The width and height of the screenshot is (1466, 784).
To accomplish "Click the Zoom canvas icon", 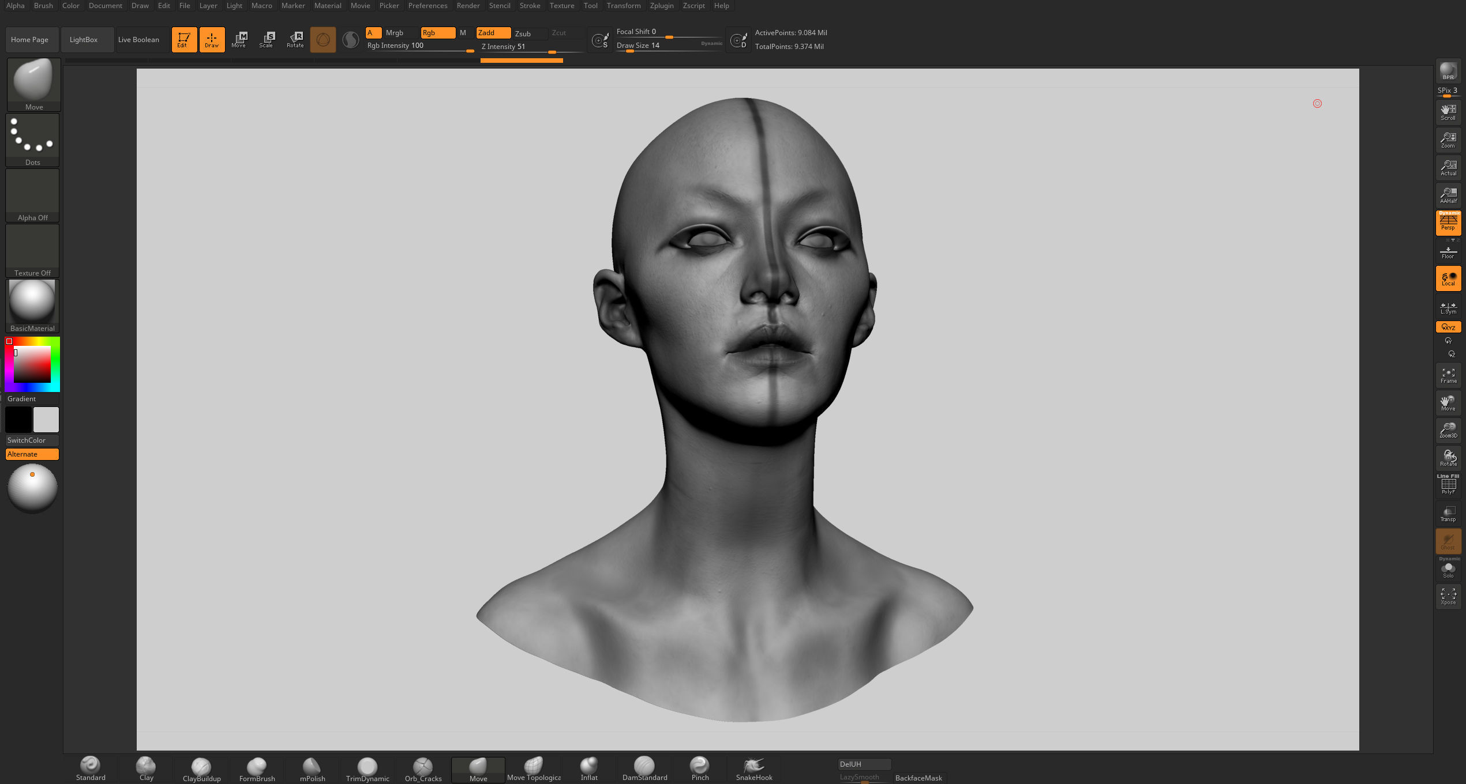I will (x=1448, y=140).
